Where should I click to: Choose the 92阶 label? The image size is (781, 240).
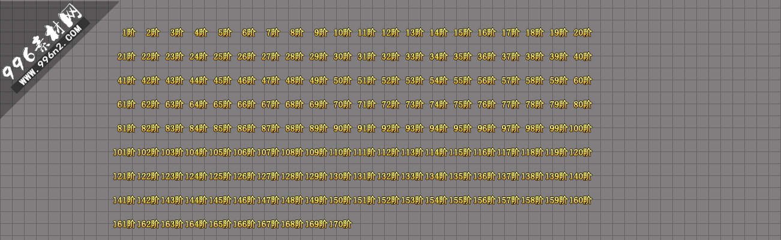coord(391,129)
